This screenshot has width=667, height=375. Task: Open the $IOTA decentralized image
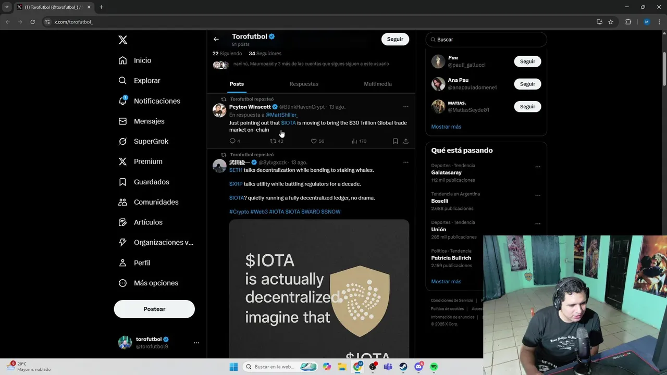319,289
